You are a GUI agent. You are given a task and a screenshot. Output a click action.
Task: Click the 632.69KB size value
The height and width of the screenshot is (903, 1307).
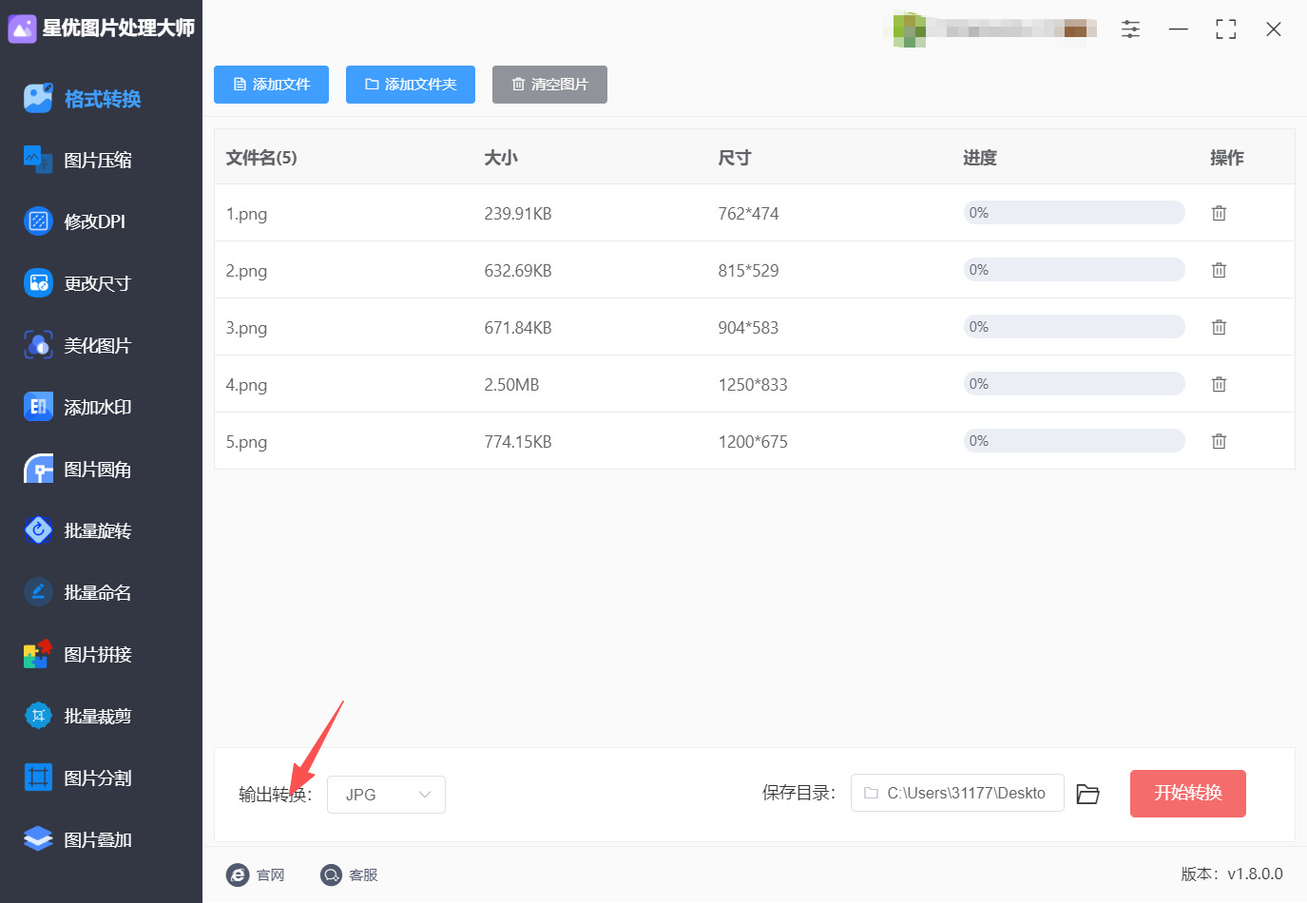tap(518, 271)
